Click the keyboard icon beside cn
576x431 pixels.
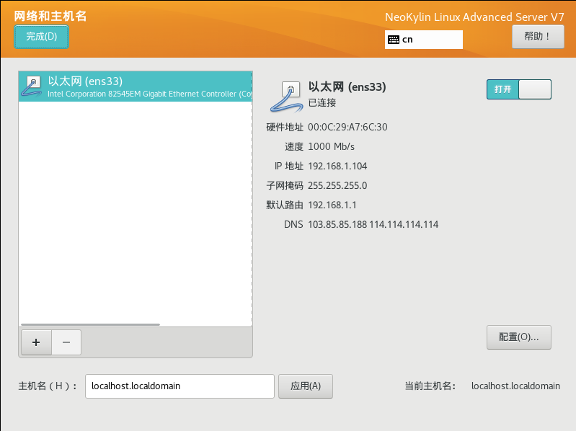(394, 40)
